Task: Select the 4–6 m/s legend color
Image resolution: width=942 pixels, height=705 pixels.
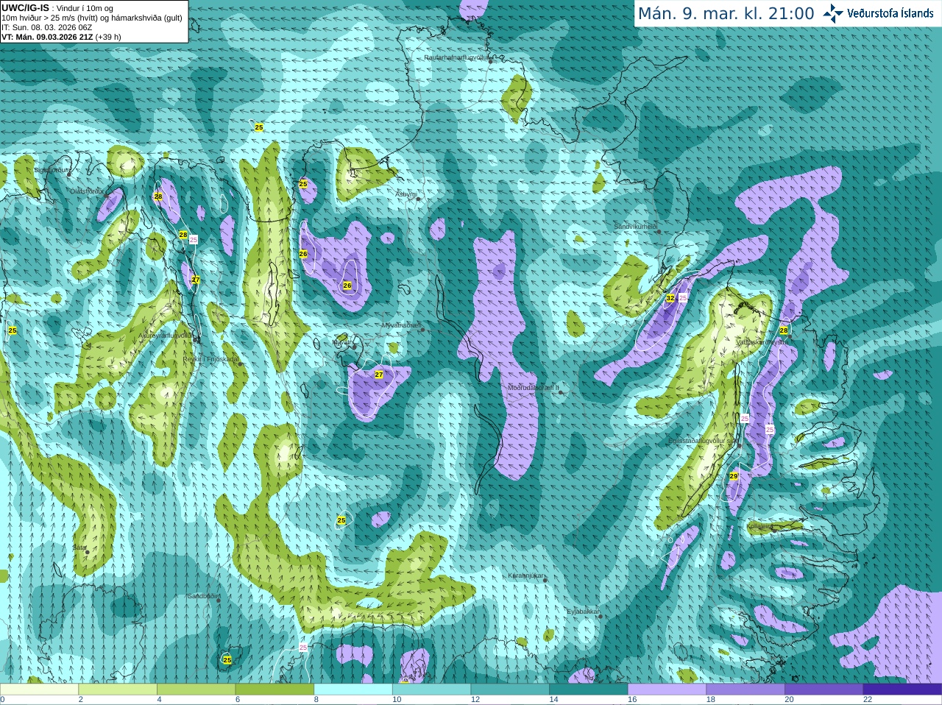Action: click(x=196, y=689)
